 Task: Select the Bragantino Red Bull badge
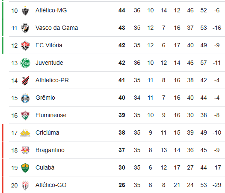click(x=25, y=150)
